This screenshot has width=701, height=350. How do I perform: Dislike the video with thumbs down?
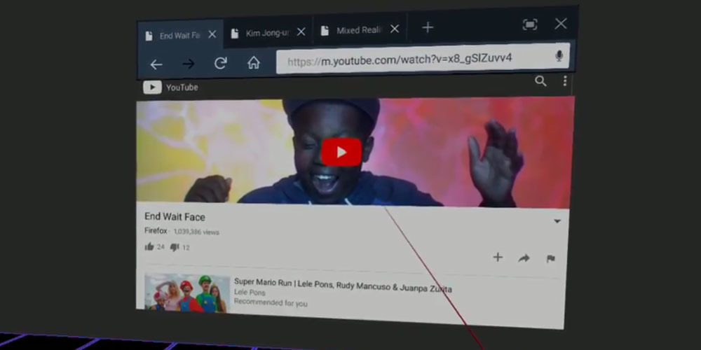(x=175, y=247)
